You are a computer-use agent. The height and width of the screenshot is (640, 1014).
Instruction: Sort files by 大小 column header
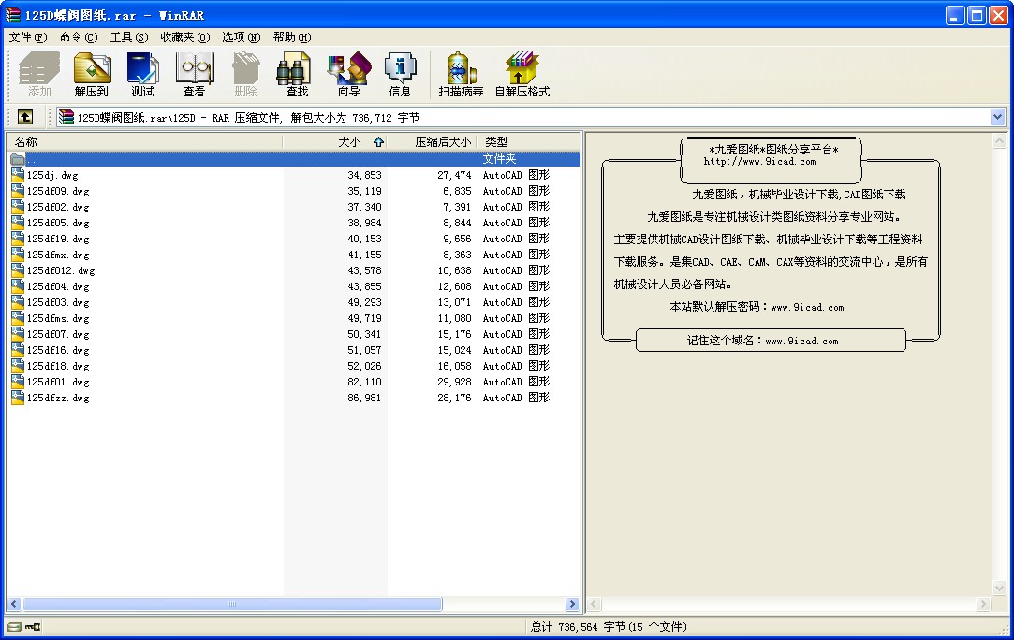click(x=348, y=141)
